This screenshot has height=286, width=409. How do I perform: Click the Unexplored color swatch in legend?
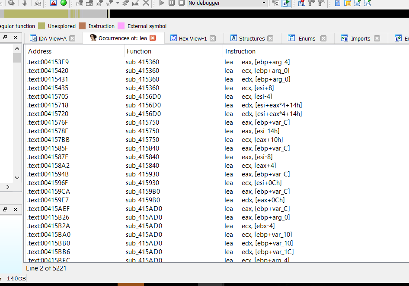coord(42,26)
